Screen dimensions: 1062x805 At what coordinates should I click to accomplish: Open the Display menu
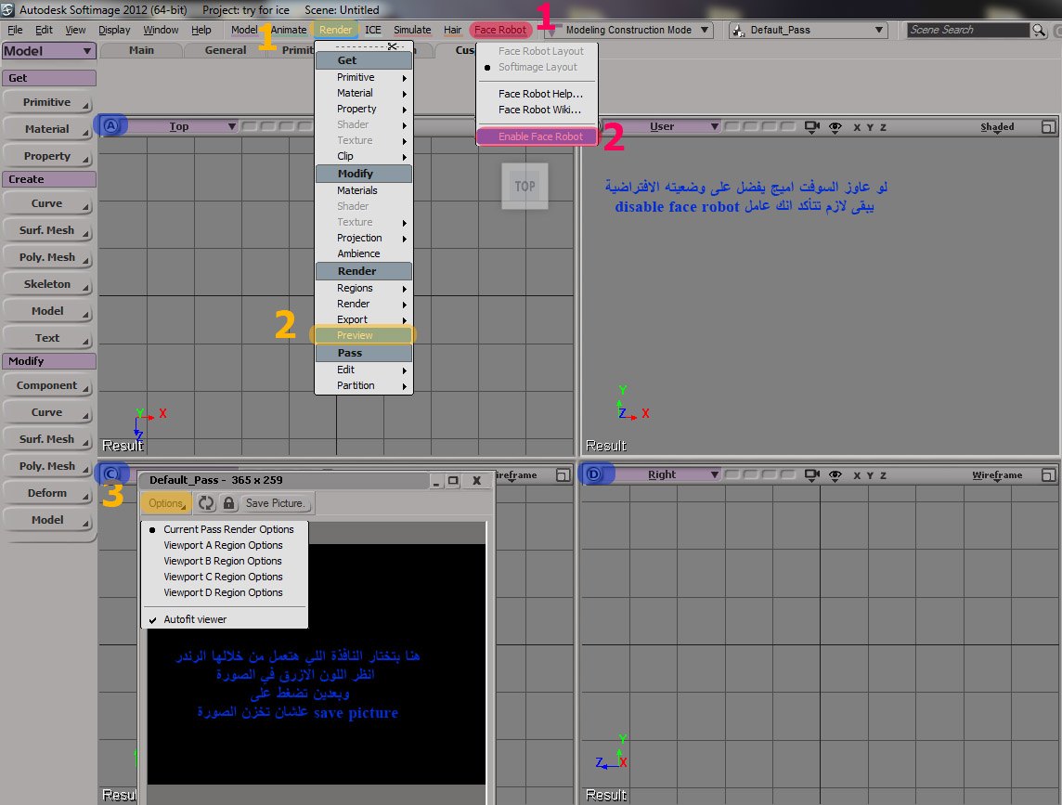coord(114,30)
